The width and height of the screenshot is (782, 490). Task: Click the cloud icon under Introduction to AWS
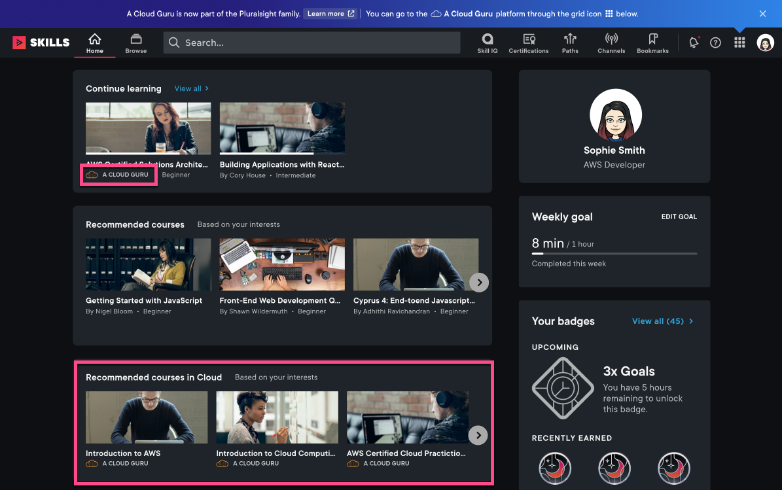pos(92,464)
